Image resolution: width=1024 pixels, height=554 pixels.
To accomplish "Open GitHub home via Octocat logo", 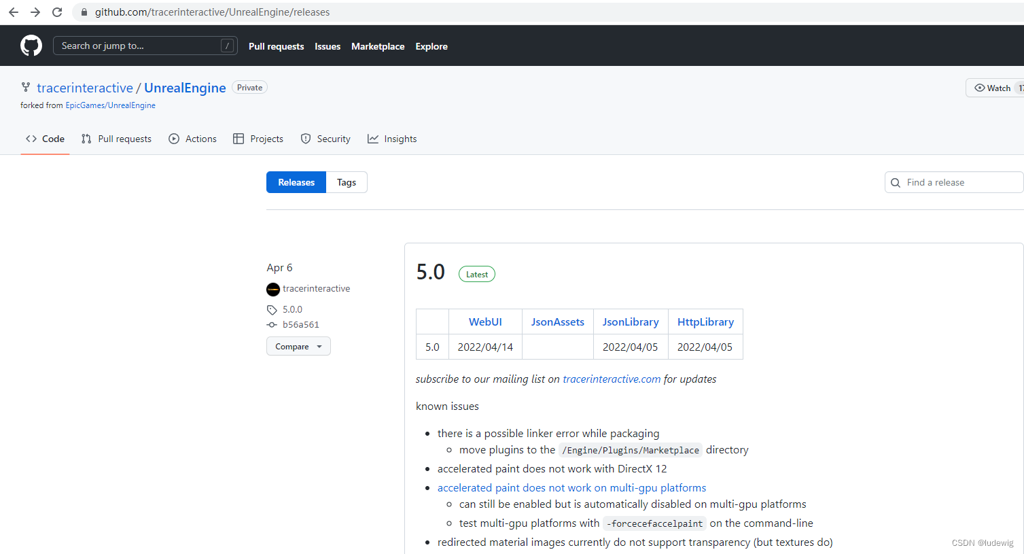I will (31, 46).
